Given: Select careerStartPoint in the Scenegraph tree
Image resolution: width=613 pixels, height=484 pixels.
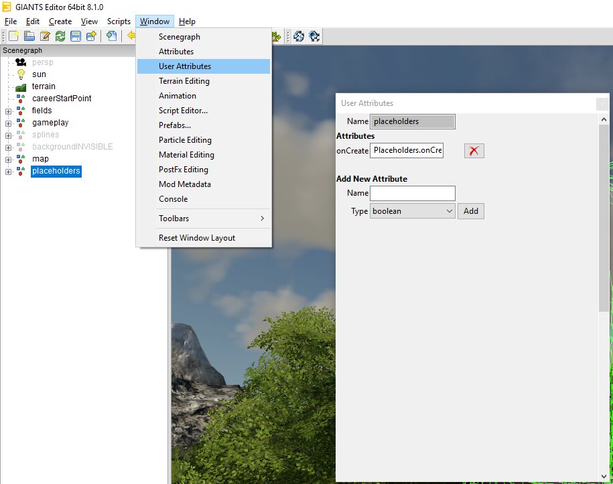Looking at the screenshot, I should click(62, 99).
